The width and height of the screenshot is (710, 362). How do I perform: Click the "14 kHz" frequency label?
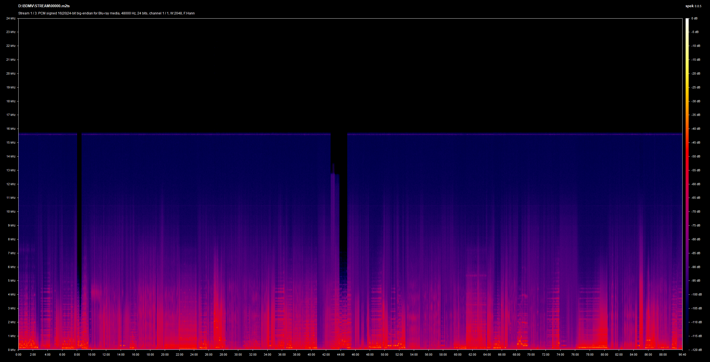[11, 157]
